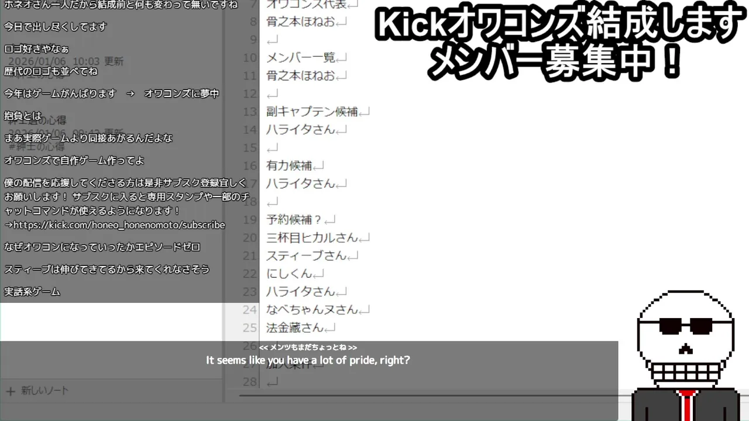Click line 11 text 骨之本ほねお
Viewport: 749px width, 421px height.
[301, 75]
